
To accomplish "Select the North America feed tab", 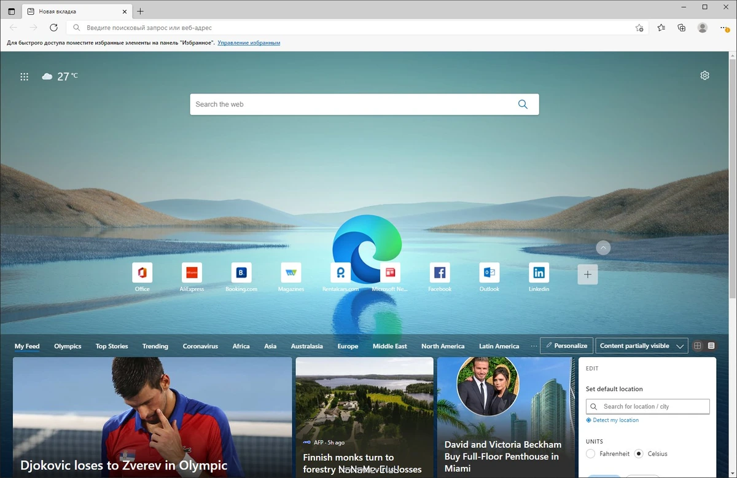I will coord(443,346).
